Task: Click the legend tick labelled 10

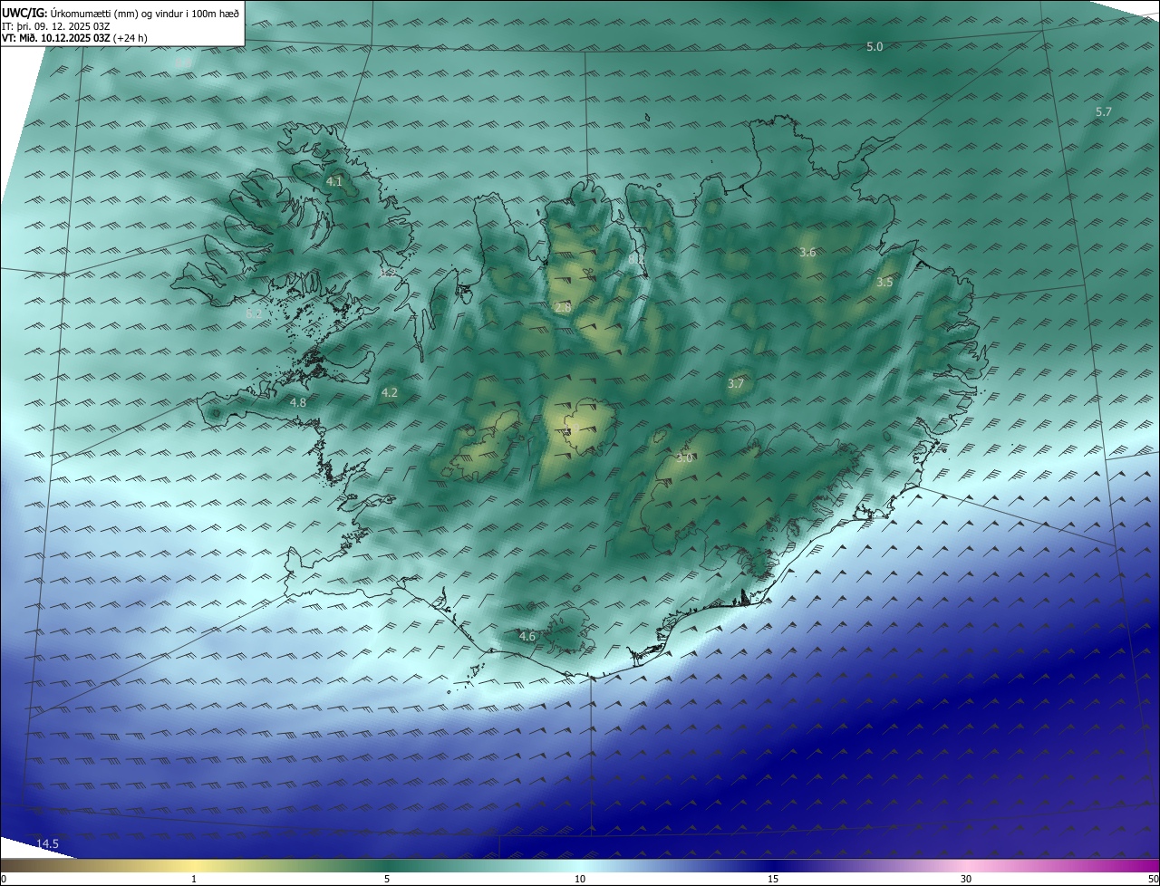Action: pyautogui.click(x=580, y=879)
